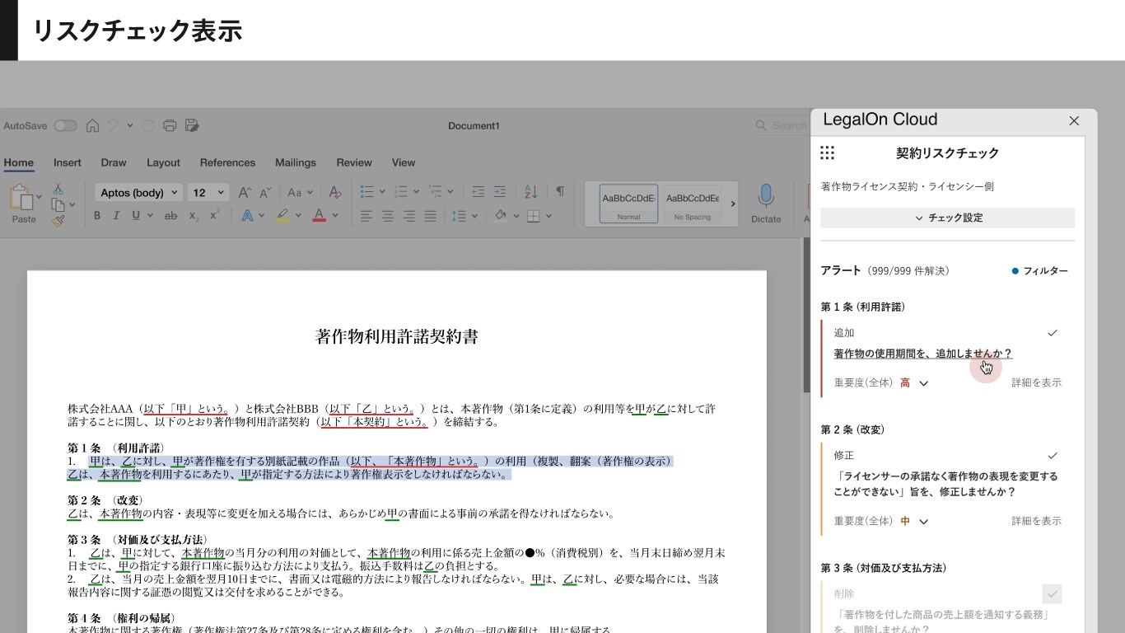Screen dimensions: 1125x633
Task: Apply the No Spacing style thumbnail
Action: (693, 204)
